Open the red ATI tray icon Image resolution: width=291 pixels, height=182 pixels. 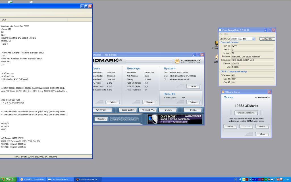tap(278, 179)
